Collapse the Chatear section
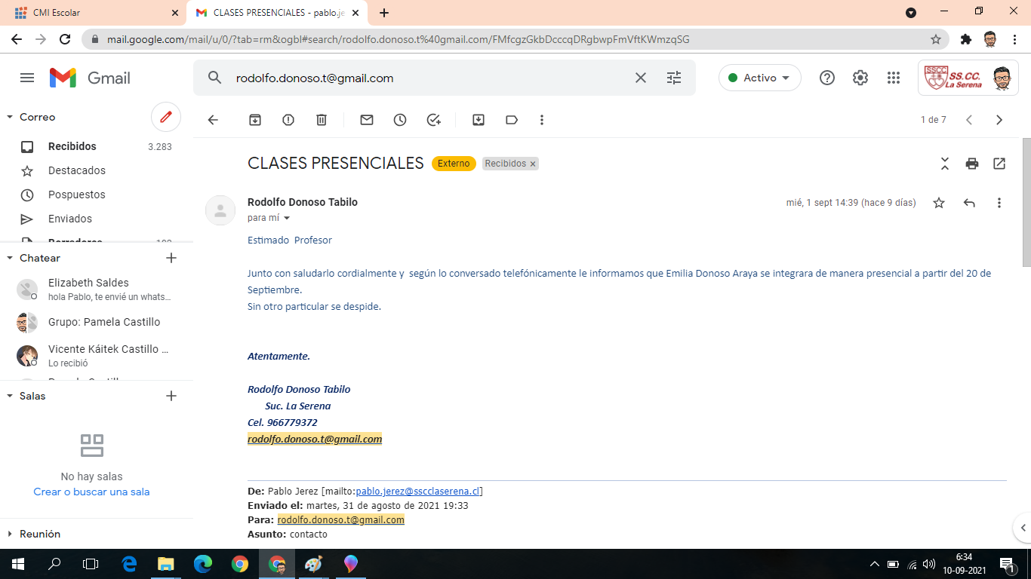 click(x=10, y=258)
